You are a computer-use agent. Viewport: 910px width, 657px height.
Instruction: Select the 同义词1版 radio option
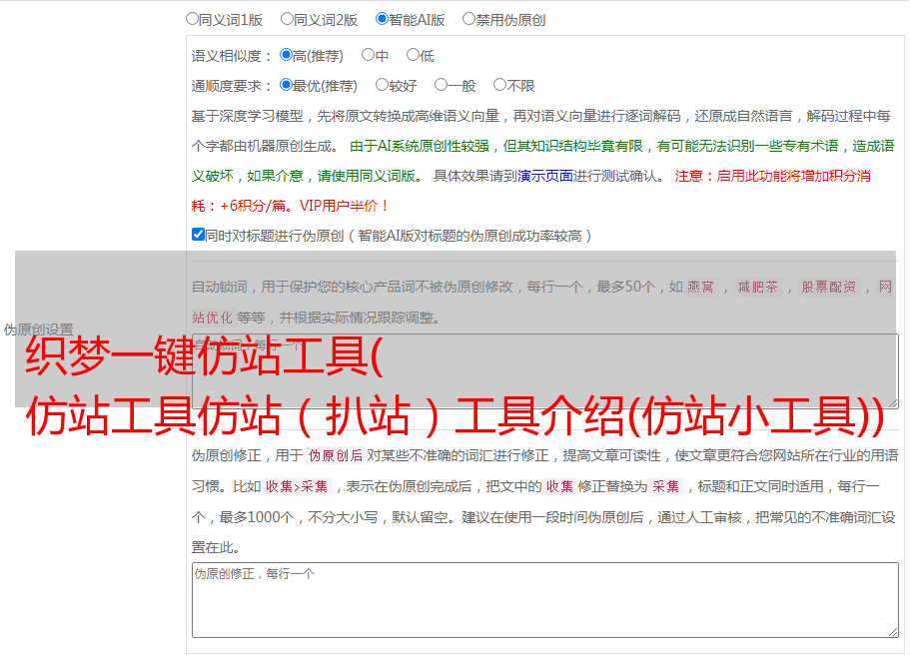pos(192,19)
